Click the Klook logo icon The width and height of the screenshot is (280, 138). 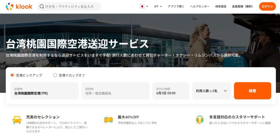tap(10, 6)
